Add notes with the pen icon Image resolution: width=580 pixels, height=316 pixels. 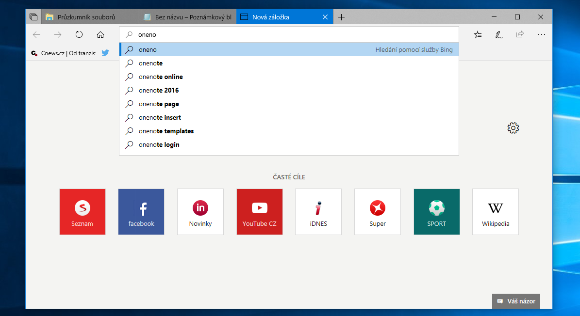pyautogui.click(x=498, y=35)
